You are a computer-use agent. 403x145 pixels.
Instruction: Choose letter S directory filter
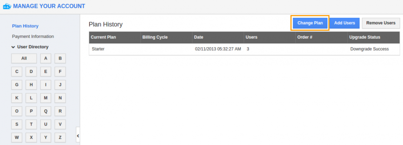point(17,124)
